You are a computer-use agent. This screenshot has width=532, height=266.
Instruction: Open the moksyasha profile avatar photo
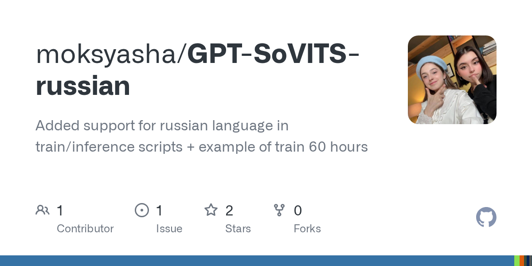pyautogui.click(x=452, y=80)
